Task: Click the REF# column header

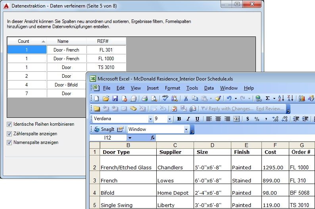Action: pos(106,41)
